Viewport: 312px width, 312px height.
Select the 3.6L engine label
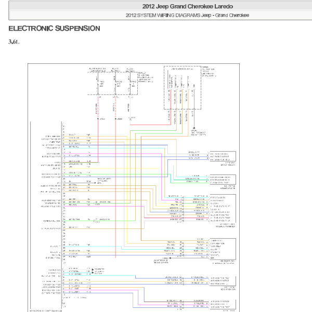tap(14, 41)
